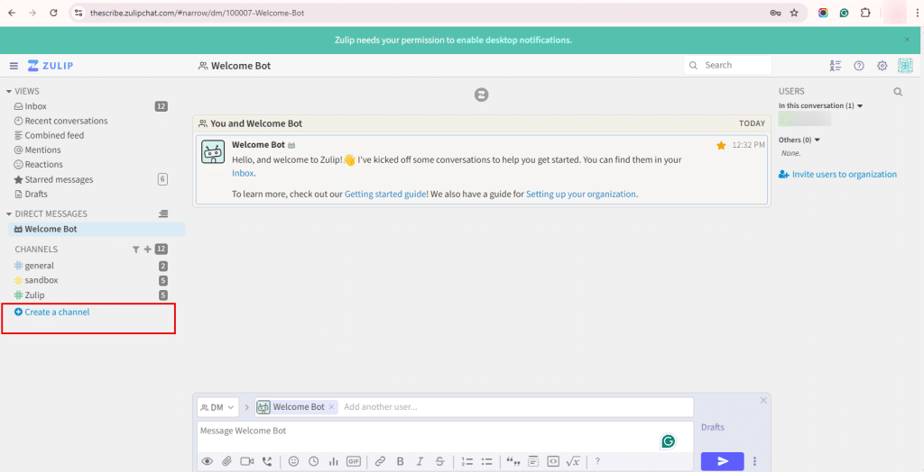Open send options three-dot menu
Image resolution: width=924 pixels, height=472 pixels.
click(755, 461)
